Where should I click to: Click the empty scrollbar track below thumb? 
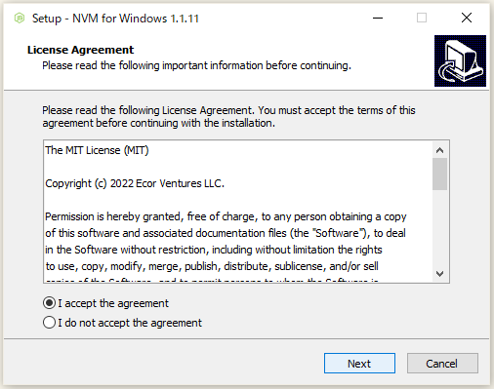[x=439, y=228]
